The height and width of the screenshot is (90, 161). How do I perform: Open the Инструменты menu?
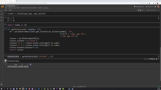[34, 8]
